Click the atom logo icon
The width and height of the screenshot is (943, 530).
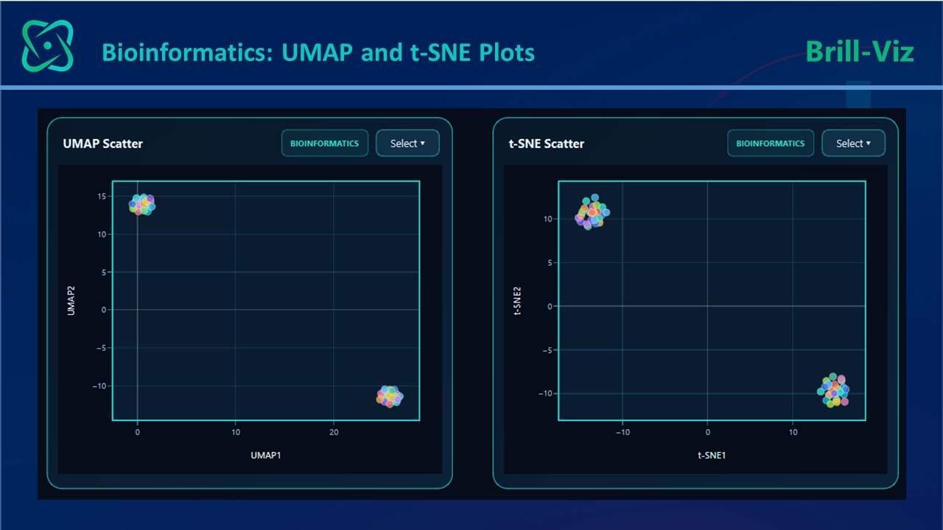click(x=48, y=46)
